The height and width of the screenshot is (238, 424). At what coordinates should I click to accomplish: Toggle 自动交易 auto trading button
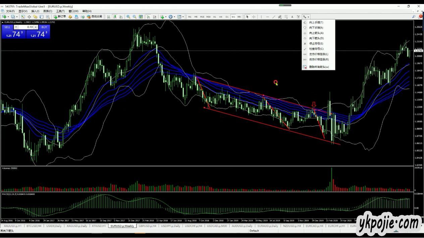[x=94, y=17]
